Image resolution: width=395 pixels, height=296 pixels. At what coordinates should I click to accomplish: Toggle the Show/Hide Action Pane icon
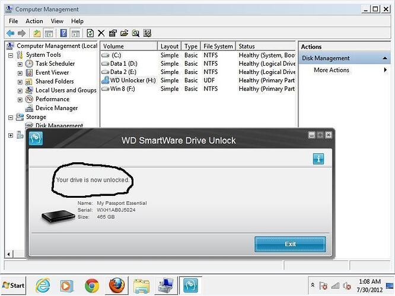(75, 33)
